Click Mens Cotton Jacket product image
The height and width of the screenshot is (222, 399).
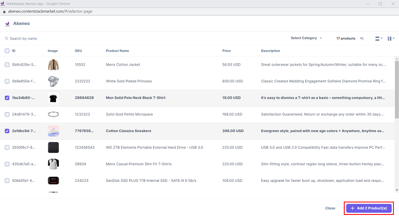coord(53,65)
